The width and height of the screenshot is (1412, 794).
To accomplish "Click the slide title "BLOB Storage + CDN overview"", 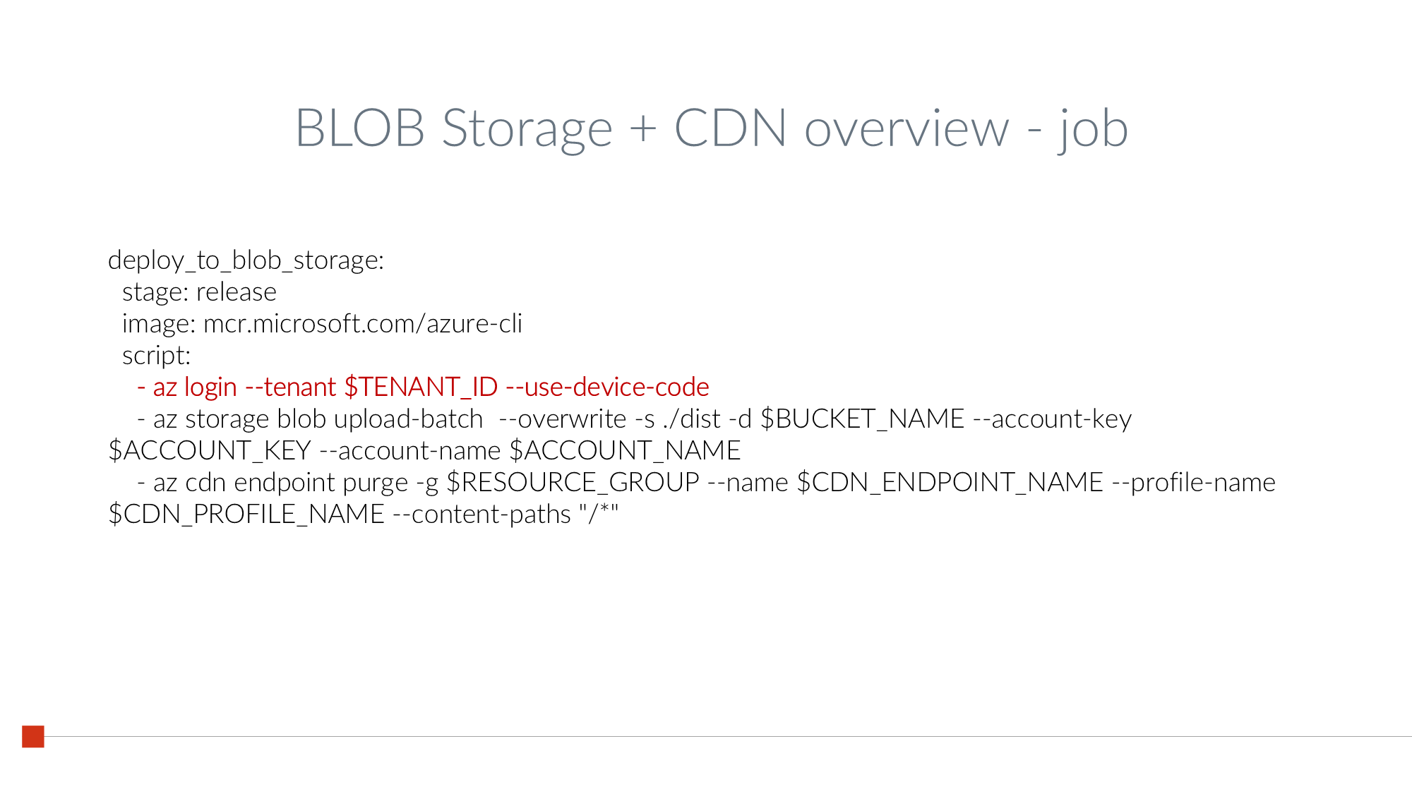I will (x=651, y=128).
